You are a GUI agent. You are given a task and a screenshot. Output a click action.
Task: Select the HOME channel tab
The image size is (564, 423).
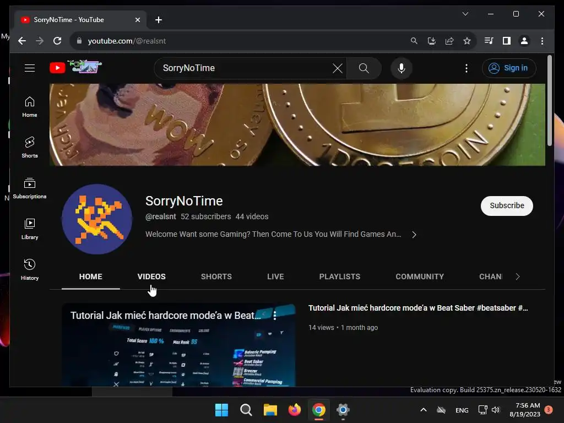pos(91,276)
